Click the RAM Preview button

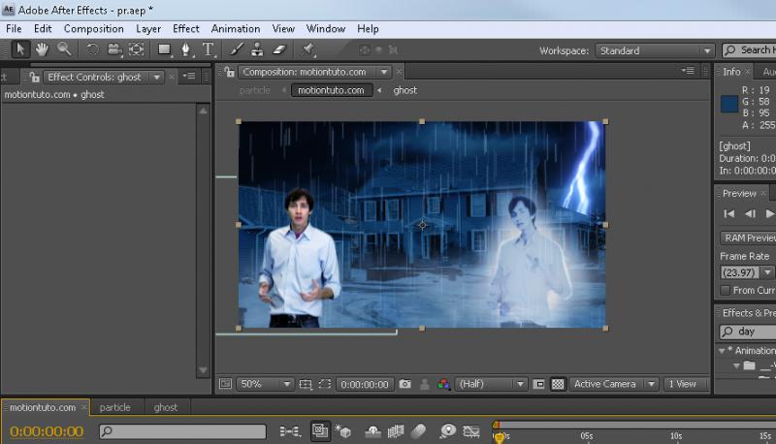(749, 238)
